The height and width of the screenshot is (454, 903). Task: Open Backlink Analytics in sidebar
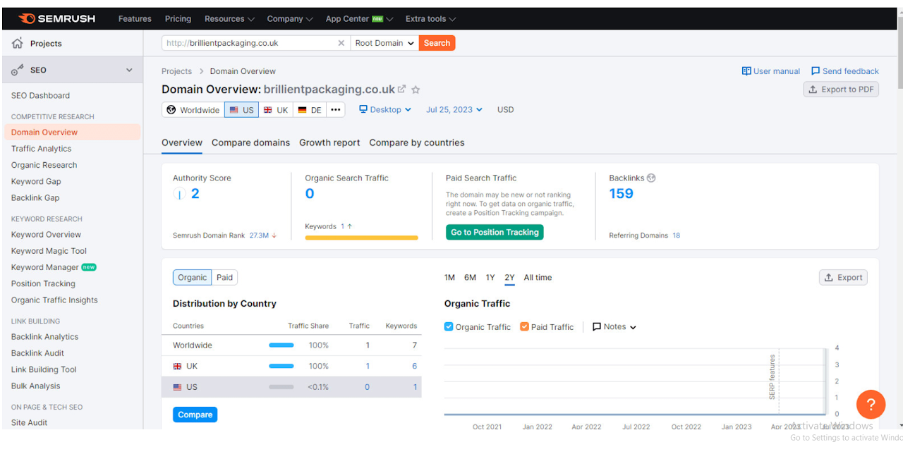(x=44, y=337)
